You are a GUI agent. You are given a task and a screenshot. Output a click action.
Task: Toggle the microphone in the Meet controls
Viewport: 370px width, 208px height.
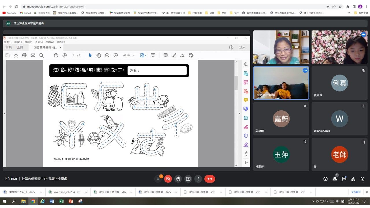[x=158, y=179]
